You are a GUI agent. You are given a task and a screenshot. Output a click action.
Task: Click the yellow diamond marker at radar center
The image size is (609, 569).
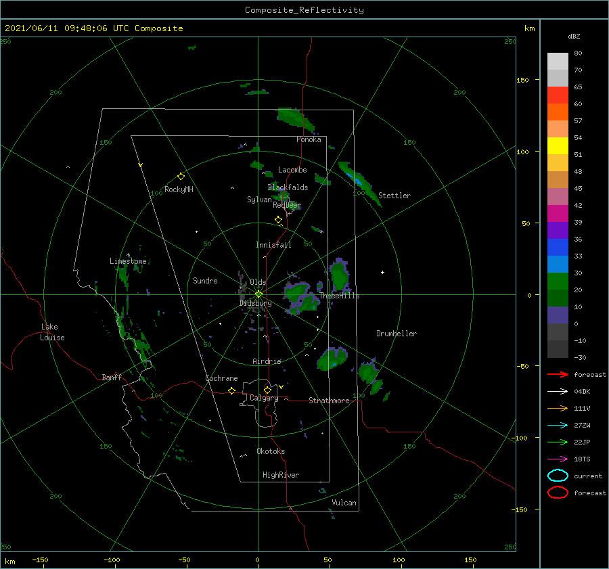(258, 294)
